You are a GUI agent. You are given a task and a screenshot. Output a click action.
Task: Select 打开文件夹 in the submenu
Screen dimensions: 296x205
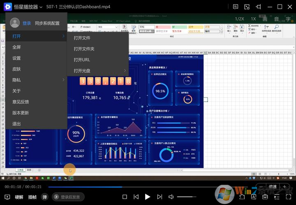click(x=98, y=49)
